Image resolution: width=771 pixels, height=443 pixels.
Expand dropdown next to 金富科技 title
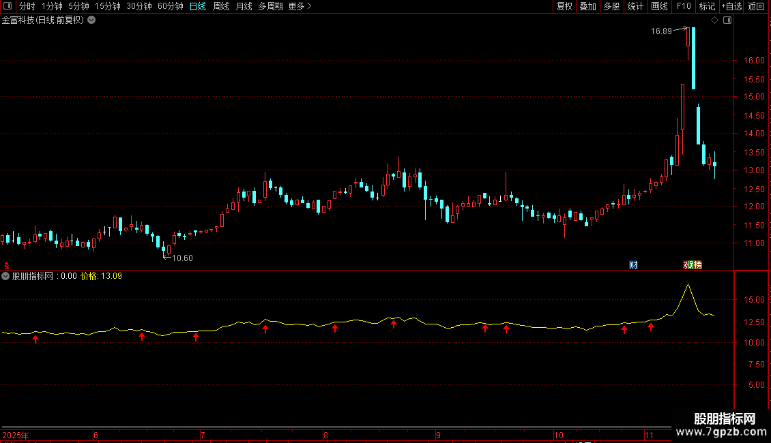pos(91,20)
